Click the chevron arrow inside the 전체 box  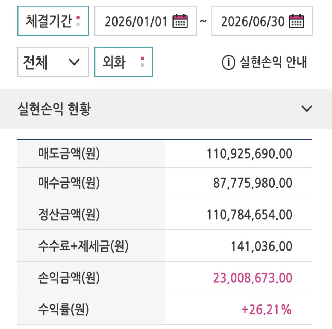point(74,62)
